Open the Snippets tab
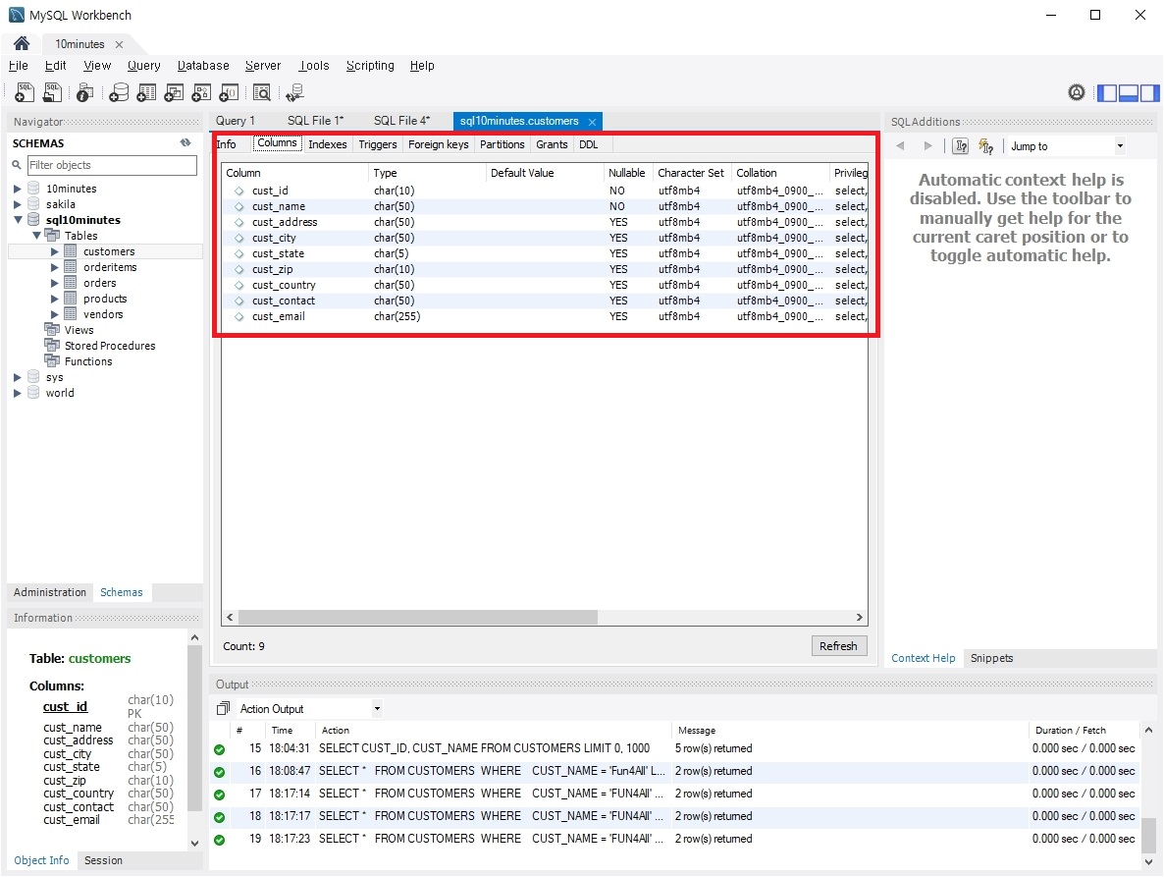This screenshot has height=877, width=1164. tap(992, 658)
